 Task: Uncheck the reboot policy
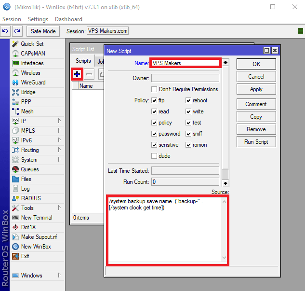(x=188, y=100)
